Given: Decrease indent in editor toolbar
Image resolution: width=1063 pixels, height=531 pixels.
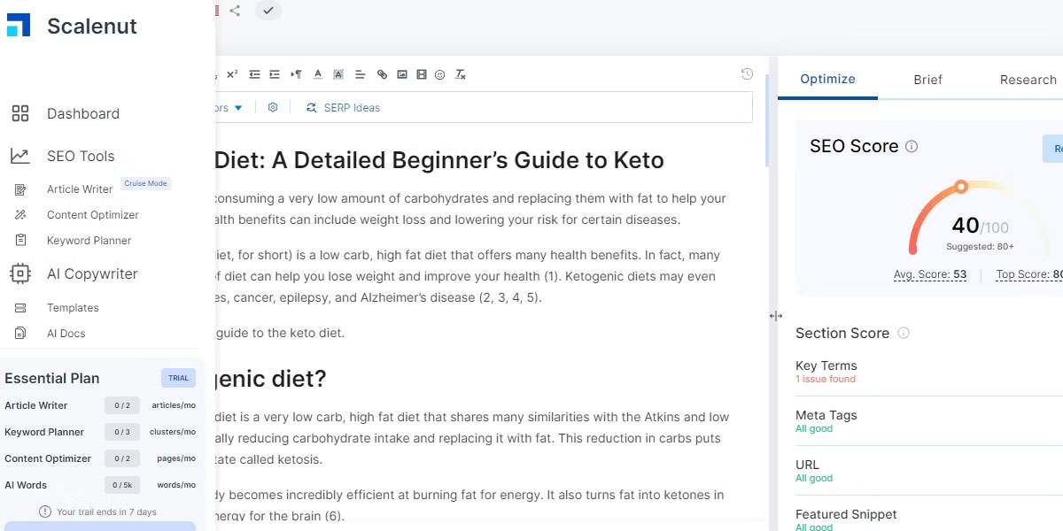Looking at the screenshot, I should coord(254,74).
